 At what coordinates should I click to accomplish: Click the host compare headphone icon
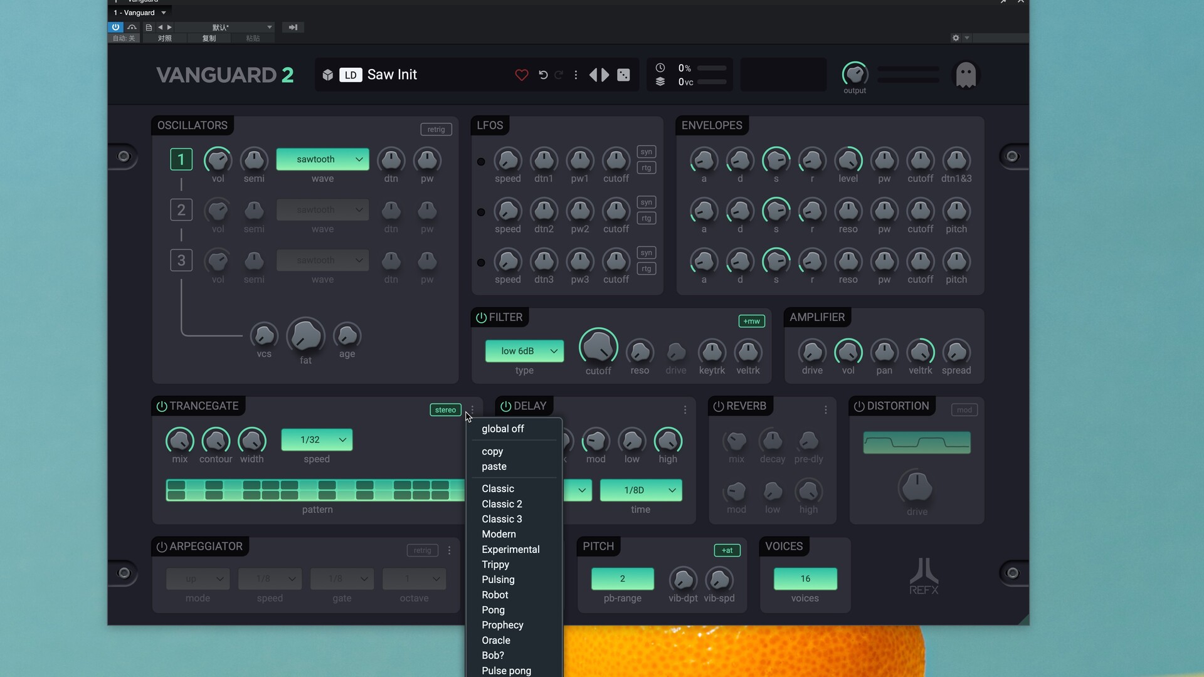click(x=132, y=27)
